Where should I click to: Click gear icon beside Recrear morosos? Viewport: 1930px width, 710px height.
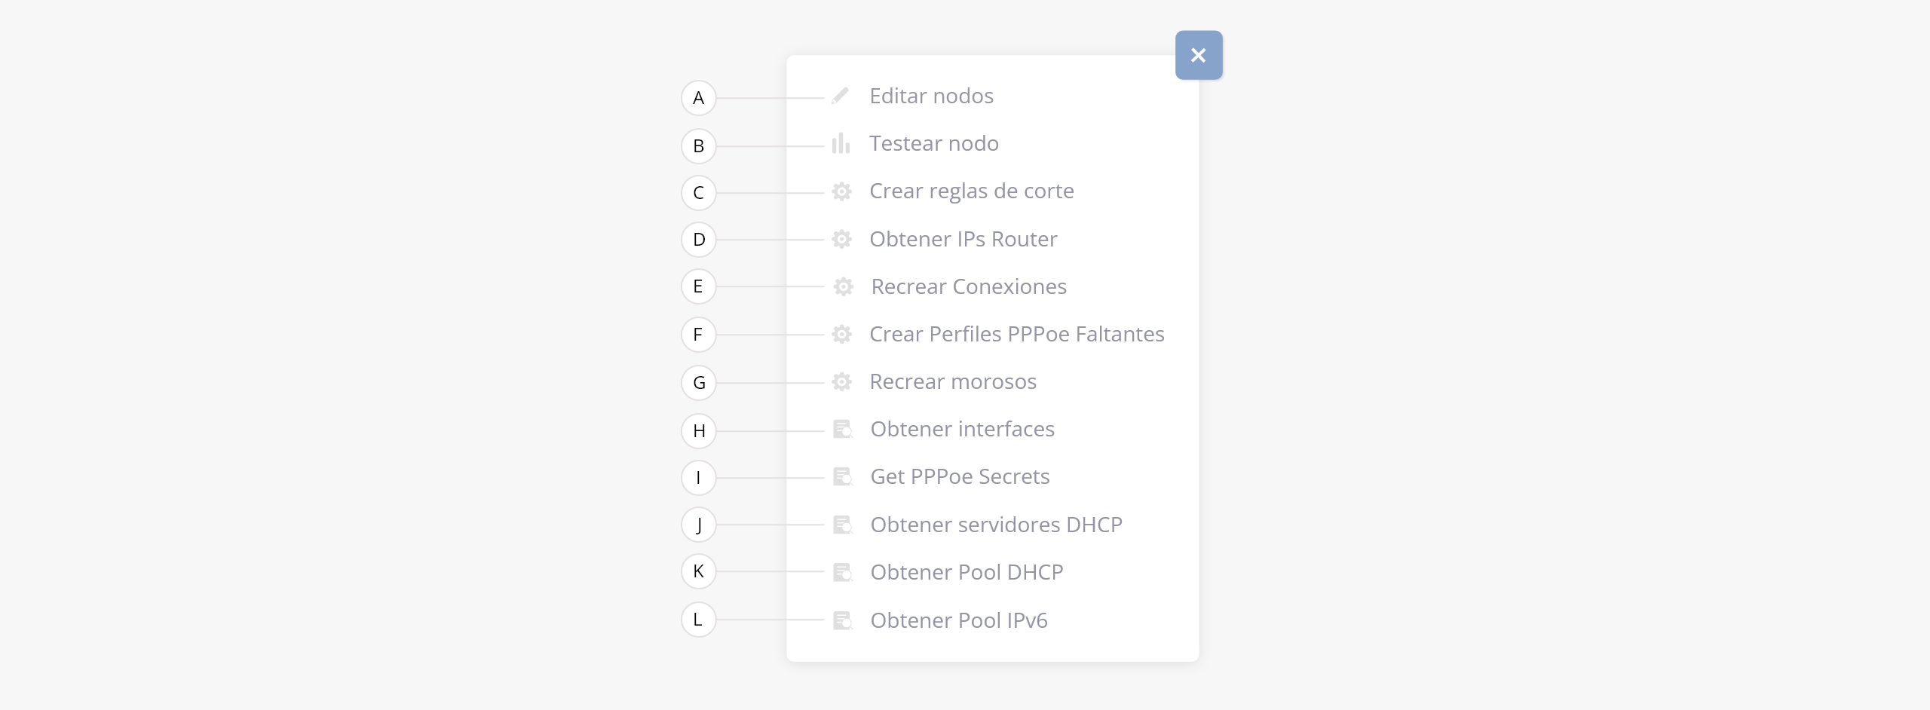[x=841, y=382]
